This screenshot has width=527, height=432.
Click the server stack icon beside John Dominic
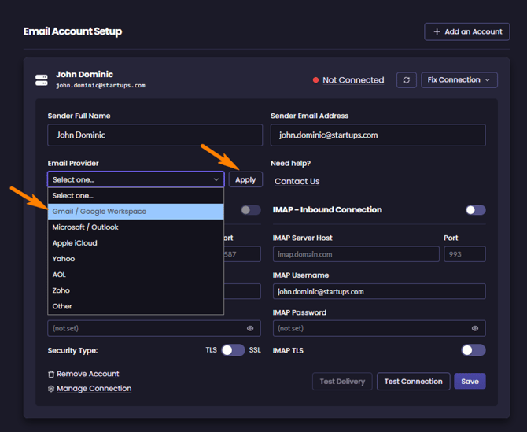pyautogui.click(x=42, y=80)
